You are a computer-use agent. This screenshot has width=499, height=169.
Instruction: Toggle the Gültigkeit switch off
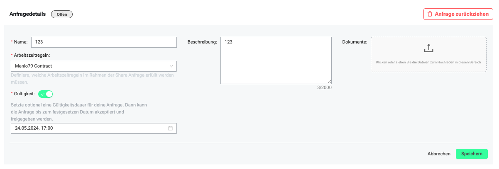point(46,94)
